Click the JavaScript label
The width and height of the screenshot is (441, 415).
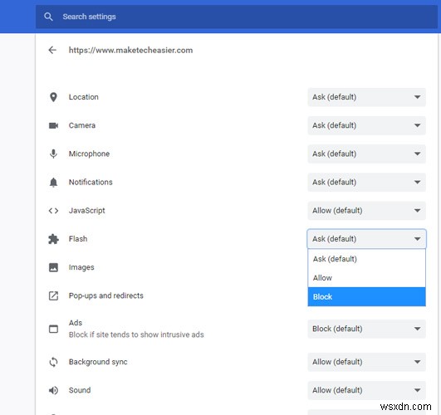pos(86,211)
